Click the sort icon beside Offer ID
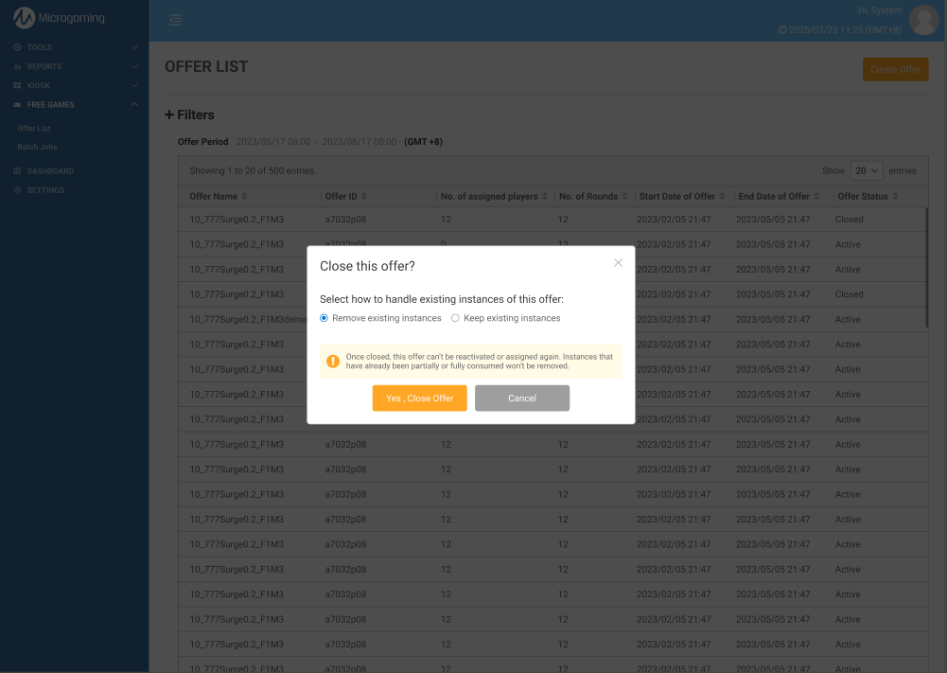This screenshot has height=673, width=947. (x=364, y=197)
